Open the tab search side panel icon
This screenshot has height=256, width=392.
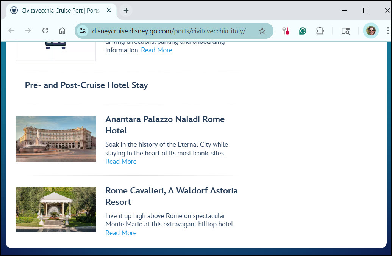coord(345,31)
